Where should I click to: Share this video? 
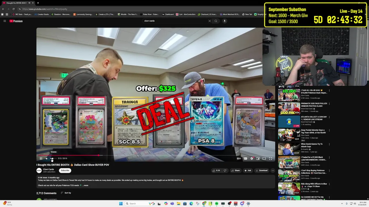coord(235,170)
